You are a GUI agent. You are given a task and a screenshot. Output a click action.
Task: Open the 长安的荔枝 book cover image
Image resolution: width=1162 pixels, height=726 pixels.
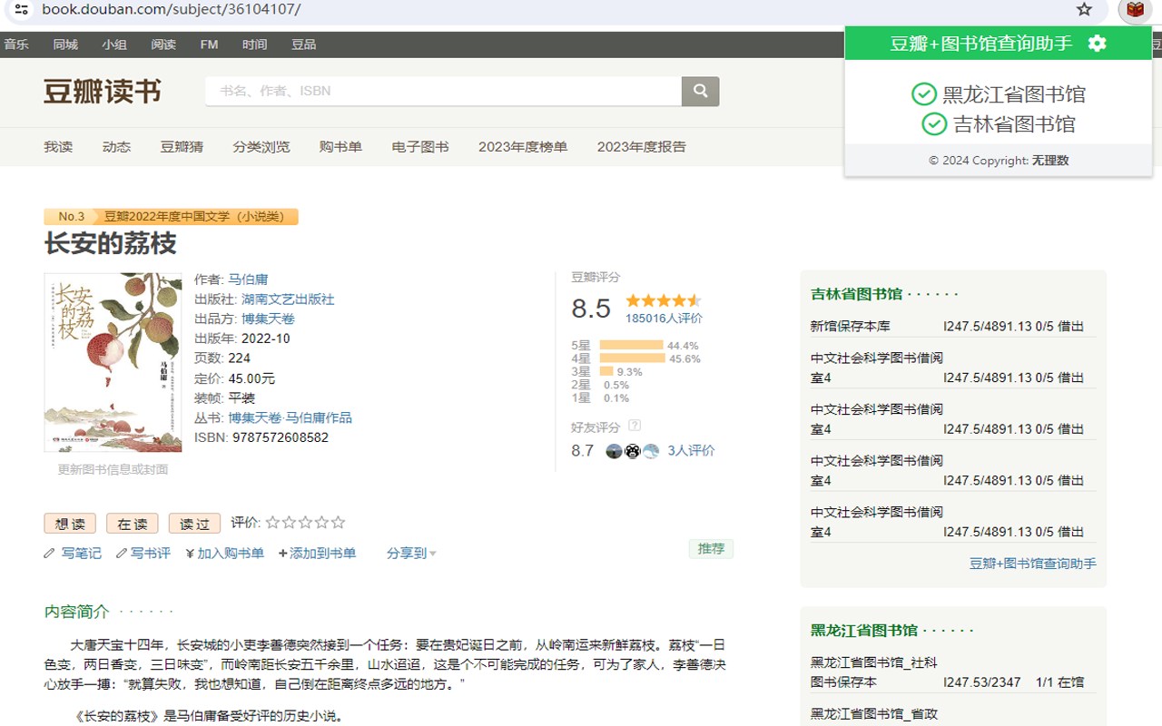coord(113,362)
